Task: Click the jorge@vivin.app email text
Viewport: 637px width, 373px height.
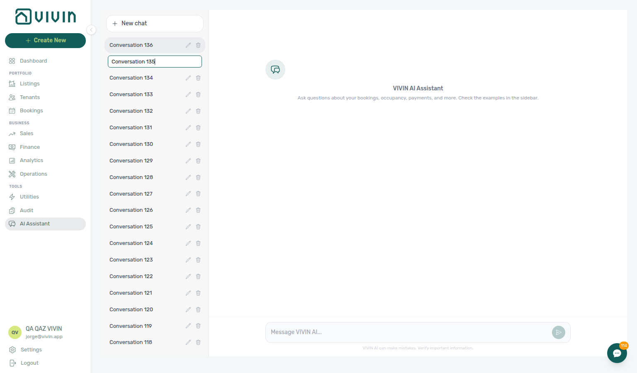Action: point(44,337)
